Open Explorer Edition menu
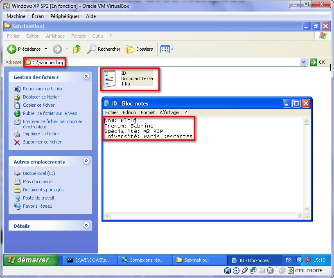Image resolution: width=334 pixels, height=278 pixels. [33, 36]
